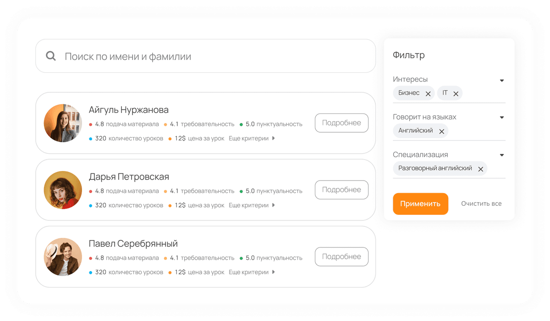Image resolution: width=550 pixels, height=321 pixels.
Task: Click "Очистить все" to reset filters
Action: pos(481,203)
